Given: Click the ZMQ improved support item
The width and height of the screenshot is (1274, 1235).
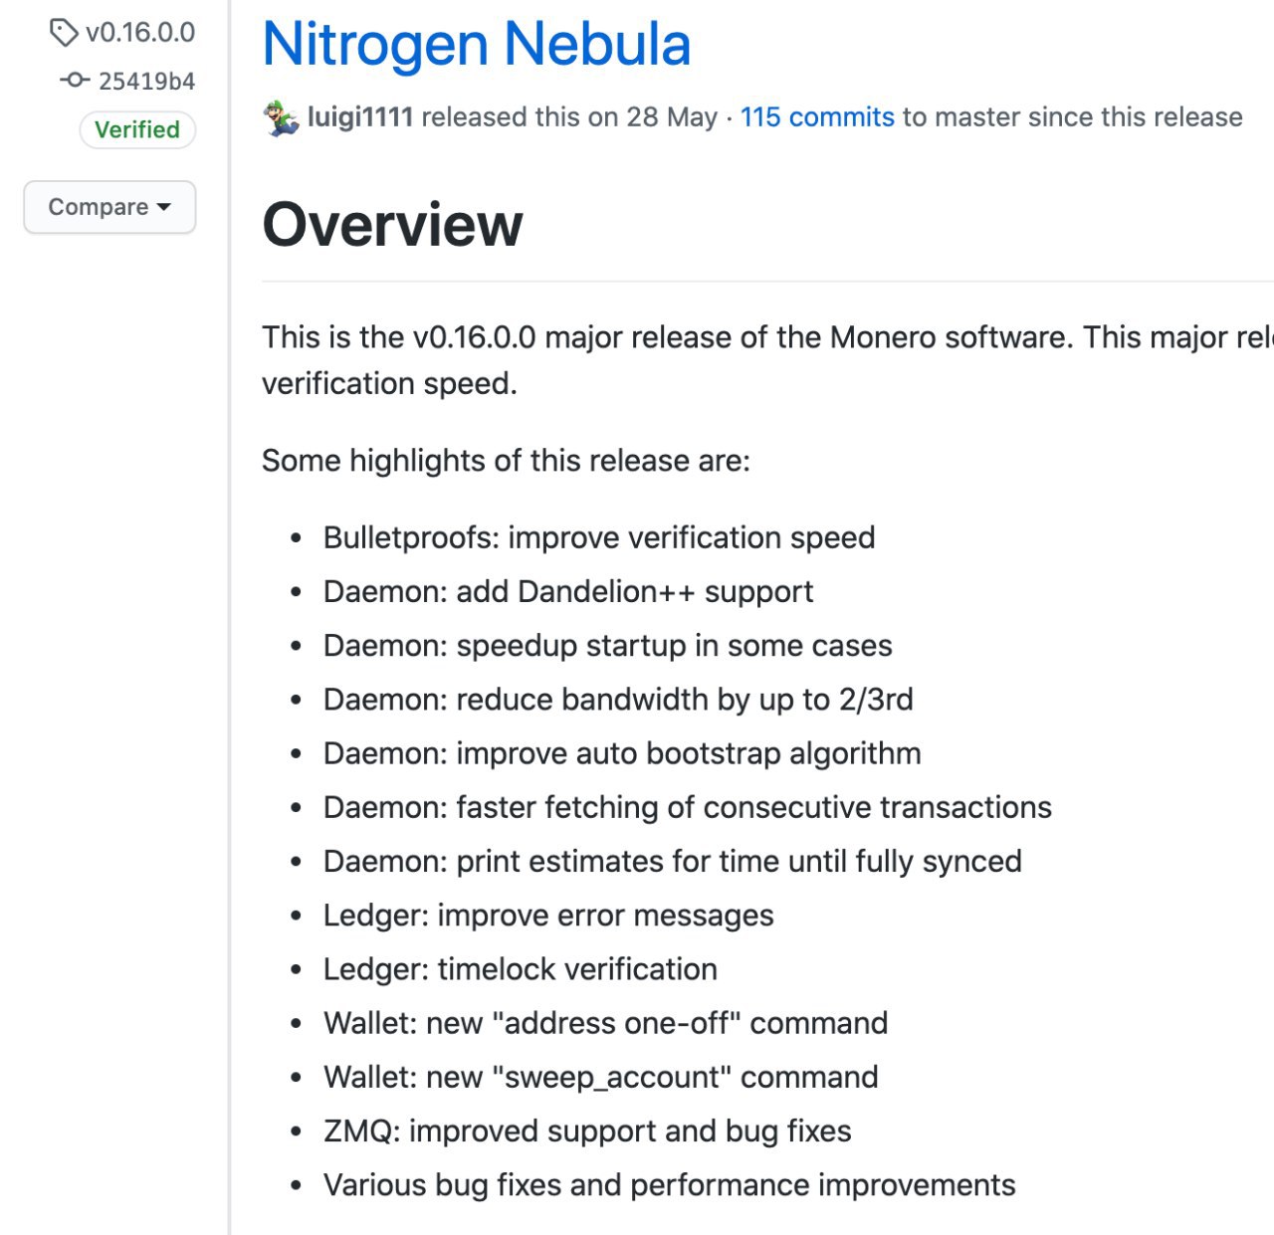Looking at the screenshot, I should pyautogui.click(x=587, y=1132).
